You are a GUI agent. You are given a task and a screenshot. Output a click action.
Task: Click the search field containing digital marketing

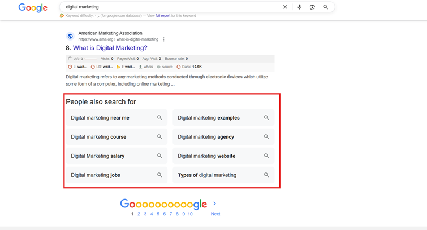[170, 7]
